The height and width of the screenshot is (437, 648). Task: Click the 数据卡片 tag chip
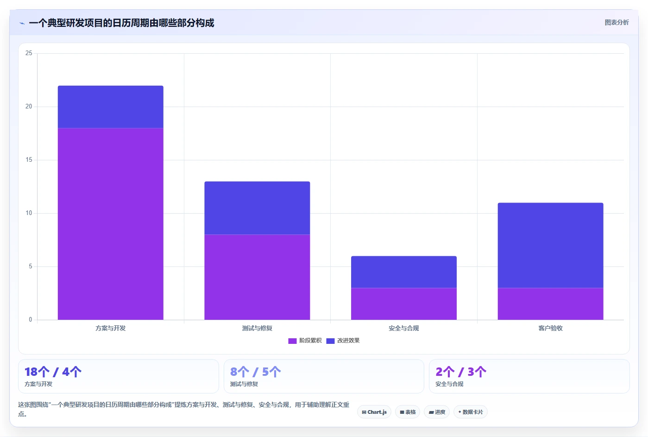(471, 412)
